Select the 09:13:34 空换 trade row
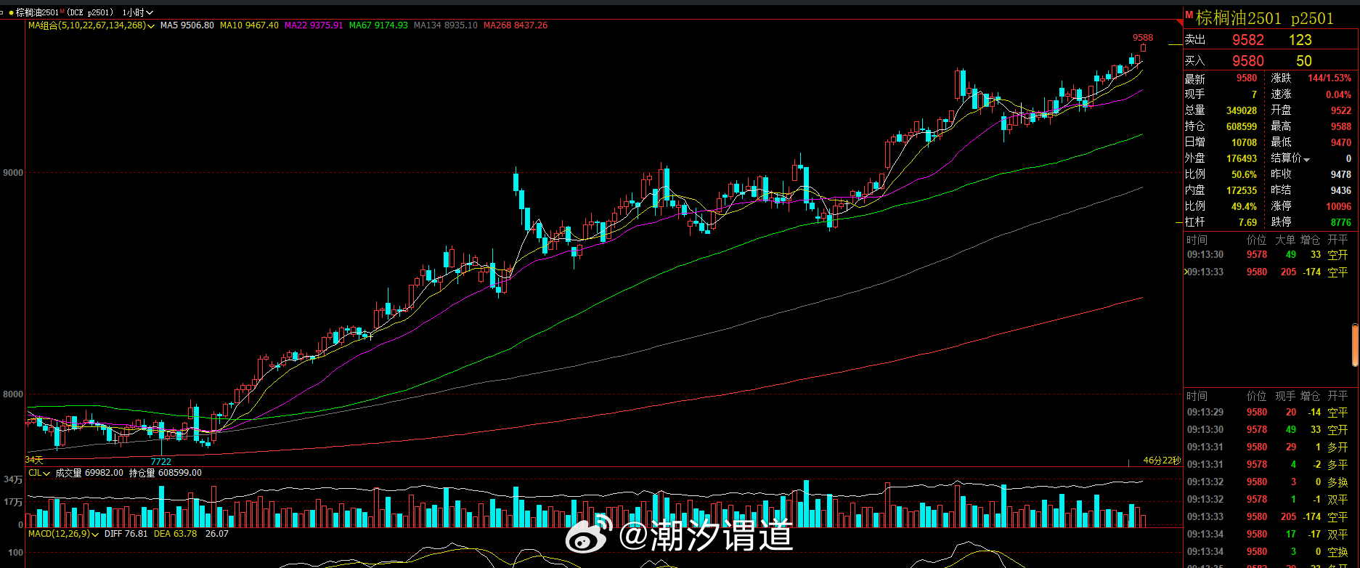Image resolution: width=1360 pixels, height=568 pixels. [1267, 551]
